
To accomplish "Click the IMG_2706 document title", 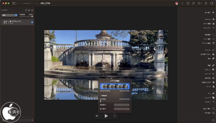I will (x=45, y=3).
